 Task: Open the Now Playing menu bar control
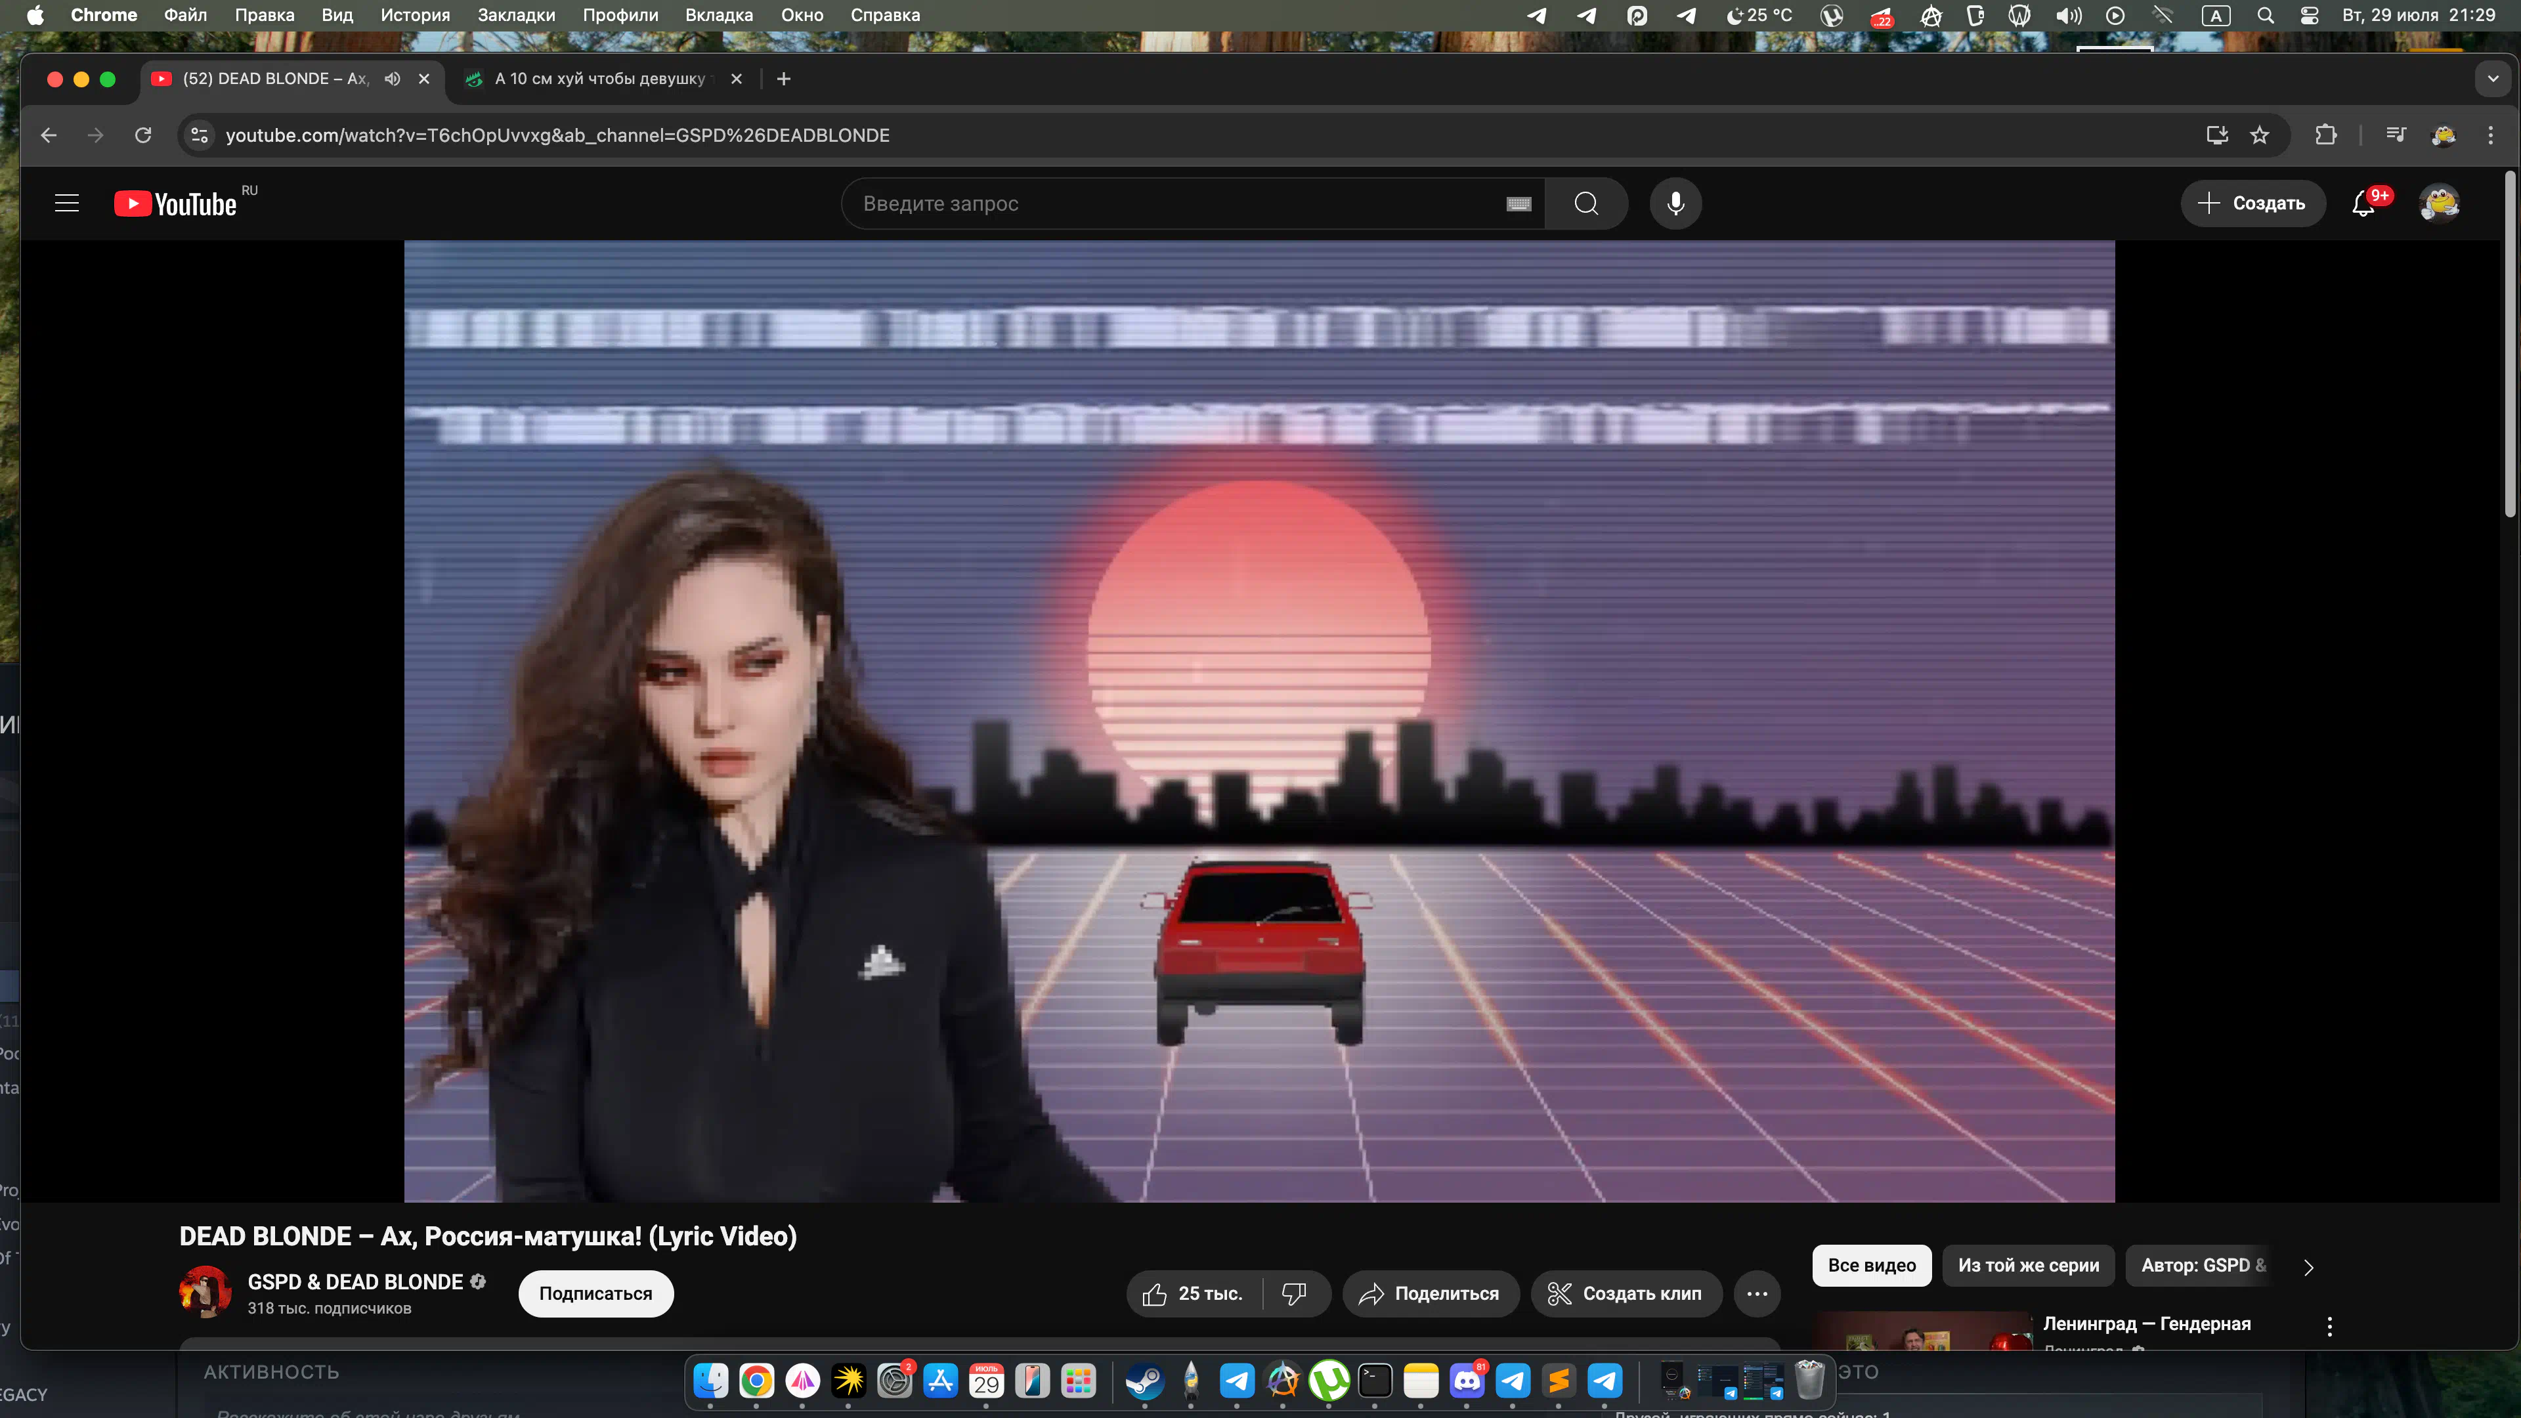(x=2115, y=14)
